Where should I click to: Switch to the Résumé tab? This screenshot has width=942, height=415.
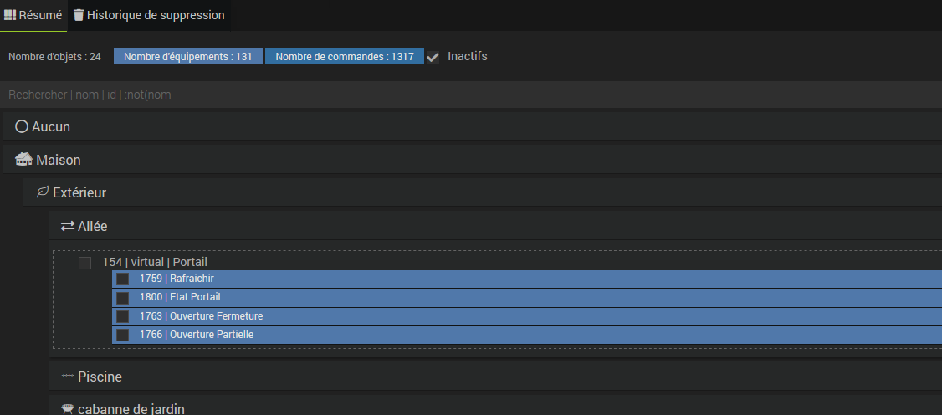pyautogui.click(x=33, y=15)
